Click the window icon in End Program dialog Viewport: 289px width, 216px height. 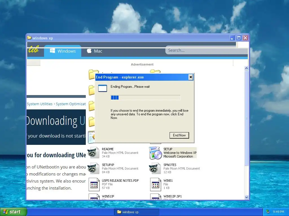[102, 88]
